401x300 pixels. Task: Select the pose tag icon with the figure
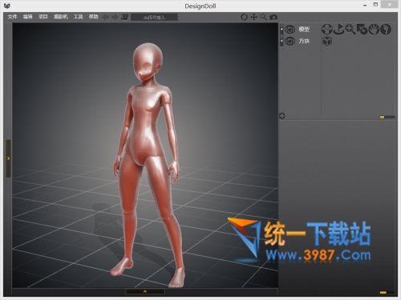point(326,30)
